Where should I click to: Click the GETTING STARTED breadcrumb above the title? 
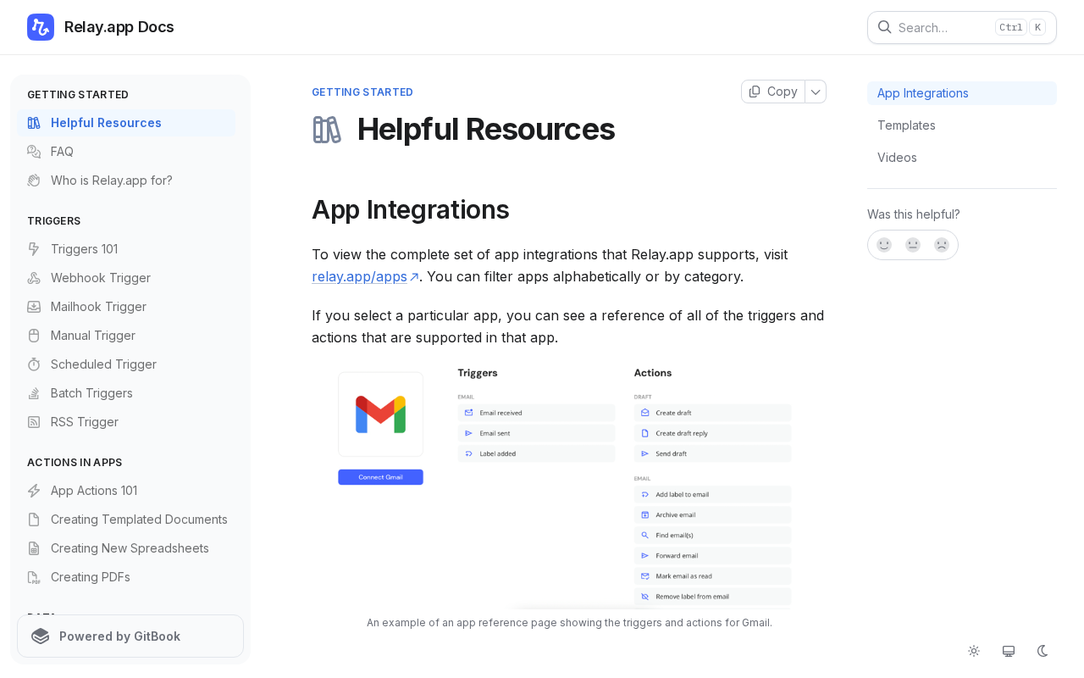362,92
